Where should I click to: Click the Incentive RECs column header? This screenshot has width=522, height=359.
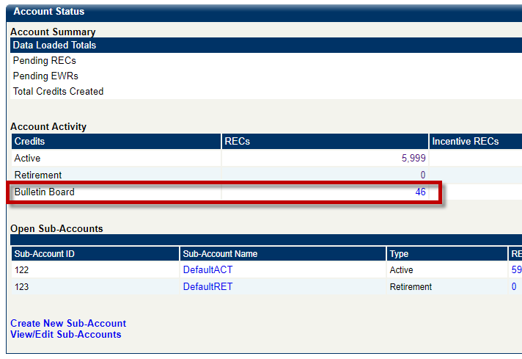click(x=465, y=142)
